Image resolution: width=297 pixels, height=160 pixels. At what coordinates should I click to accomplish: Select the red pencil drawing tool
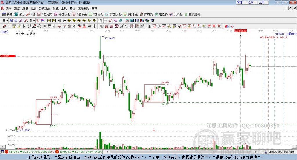click(4, 26)
